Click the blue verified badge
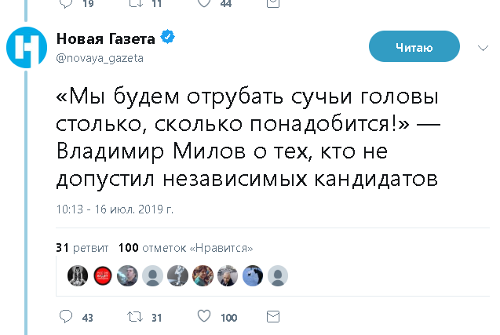The image size is (500, 335). 167,36
